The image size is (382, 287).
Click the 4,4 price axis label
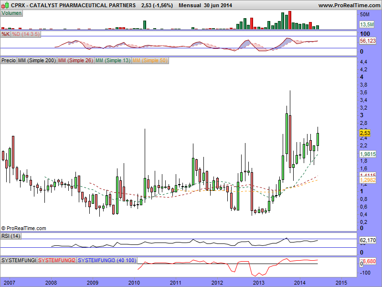[x=363, y=62]
